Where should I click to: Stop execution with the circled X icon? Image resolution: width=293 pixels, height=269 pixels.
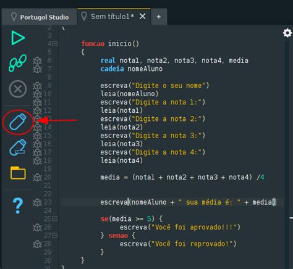coord(18,89)
